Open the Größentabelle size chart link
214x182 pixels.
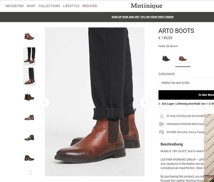(x=167, y=74)
